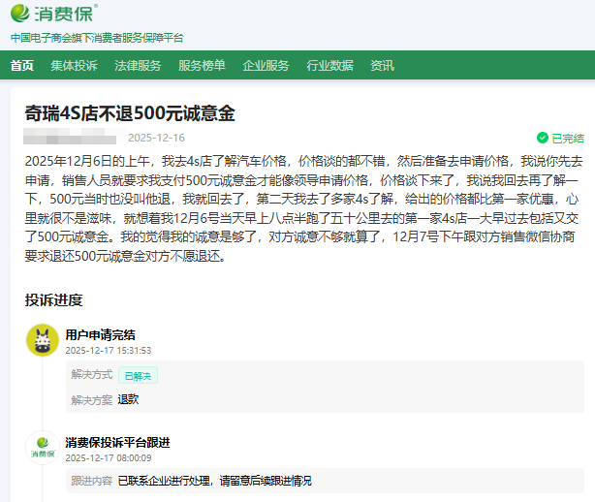Image resolution: width=595 pixels, height=502 pixels.
Task: Switch to the 资讯 section
Action: 382,66
